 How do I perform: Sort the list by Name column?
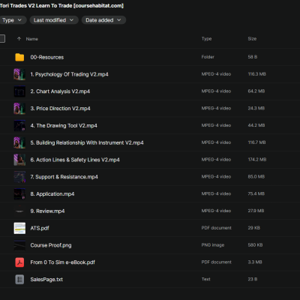tap(32, 39)
